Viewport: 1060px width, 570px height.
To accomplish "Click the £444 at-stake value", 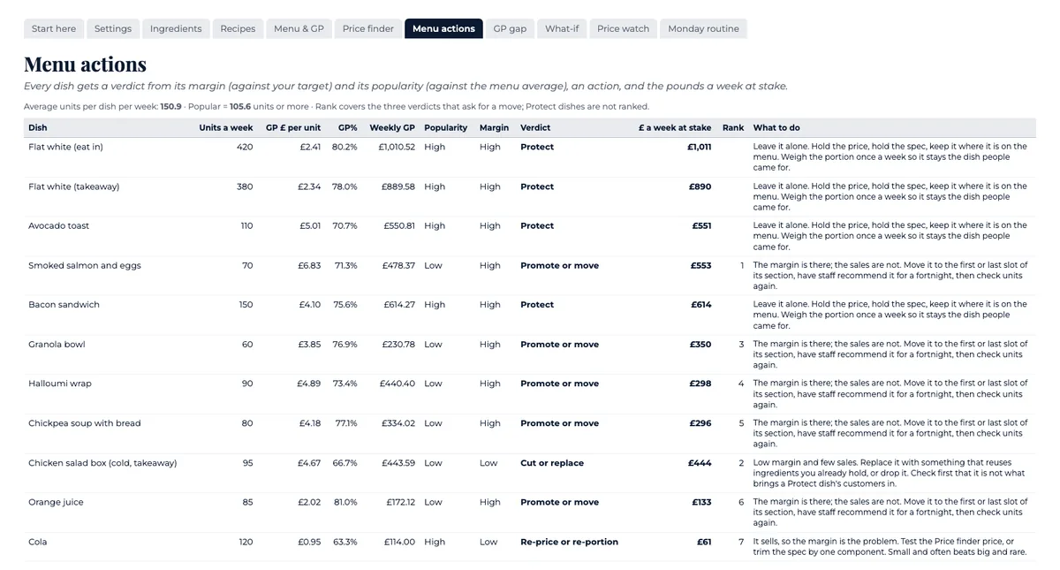I will (700, 462).
